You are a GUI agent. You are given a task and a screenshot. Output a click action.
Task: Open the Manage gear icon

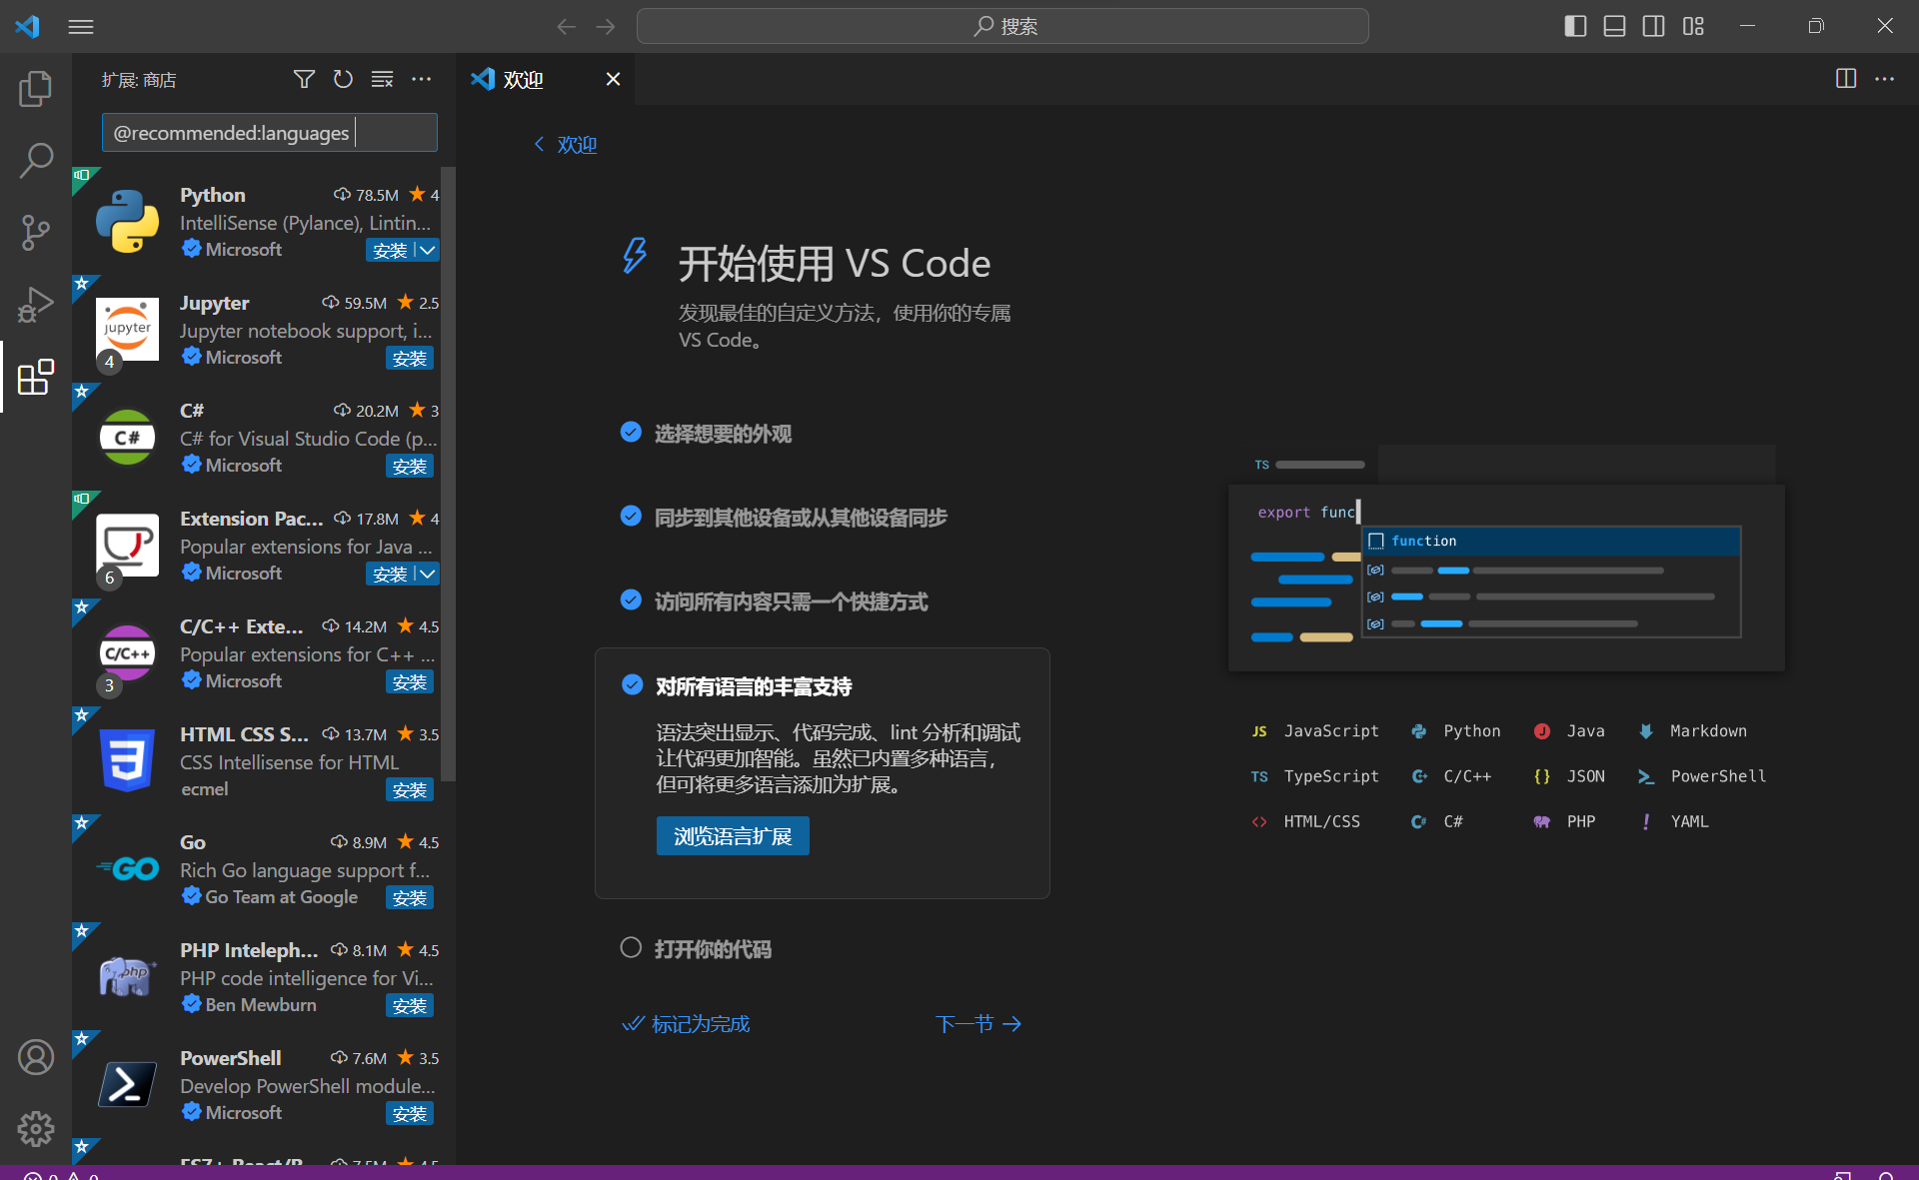pyautogui.click(x=35, y=1129)
